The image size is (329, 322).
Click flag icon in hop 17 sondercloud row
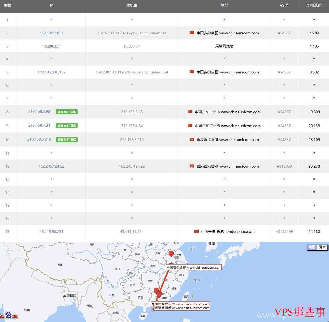pos(196,231)
